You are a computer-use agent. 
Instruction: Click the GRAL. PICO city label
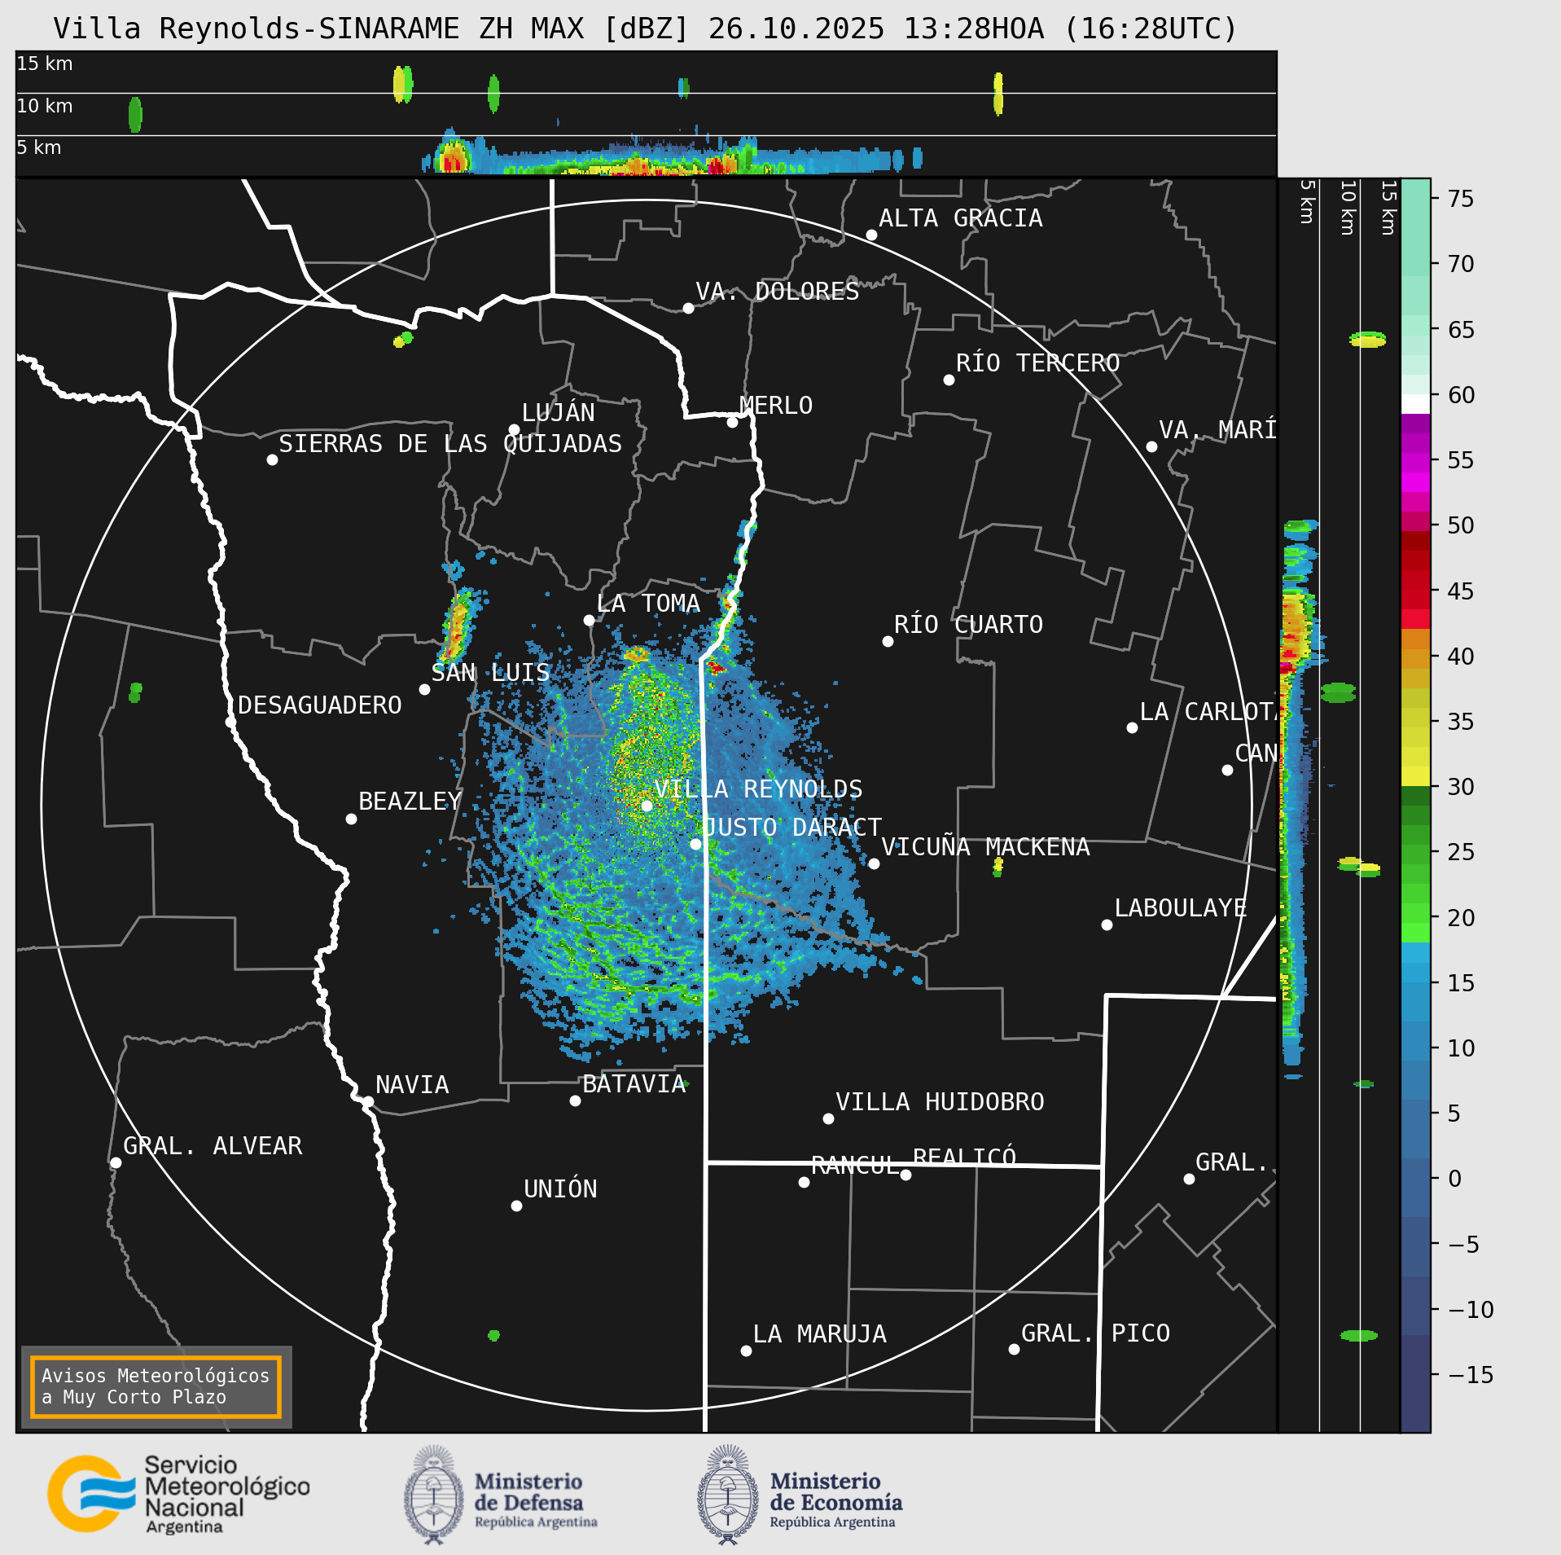(x=1095, y=1333)
